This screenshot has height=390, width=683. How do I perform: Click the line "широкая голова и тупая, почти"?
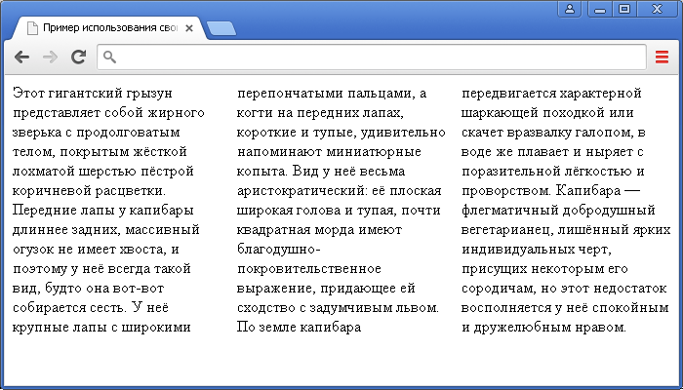[x=339, y=211]
